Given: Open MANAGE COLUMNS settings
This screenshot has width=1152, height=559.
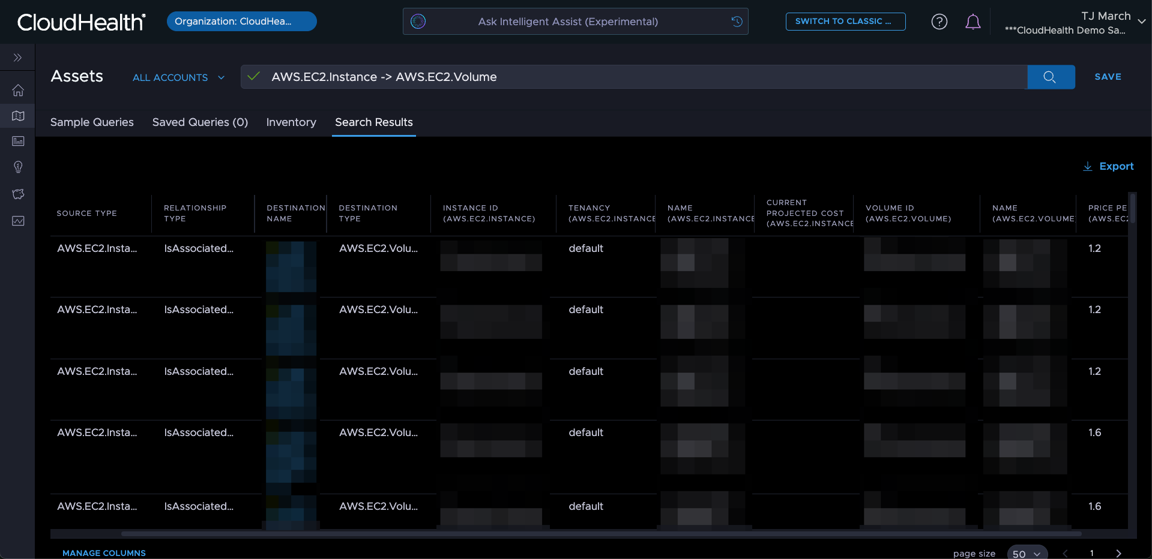Looking at the screenshot, I should 104,553.
